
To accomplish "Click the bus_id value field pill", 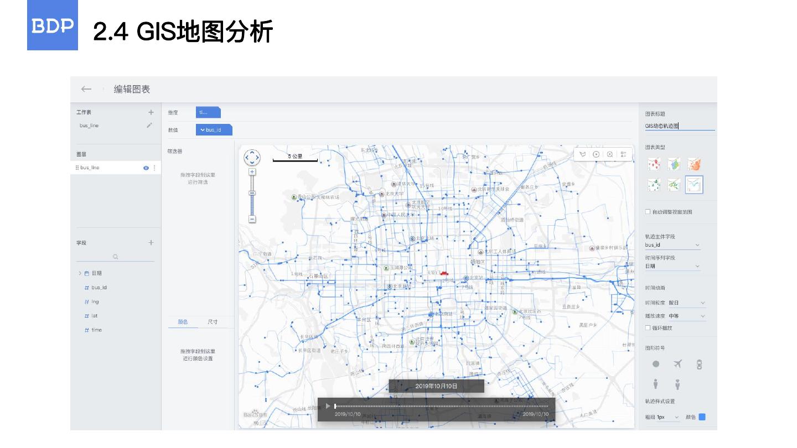I will click(214, 130).
